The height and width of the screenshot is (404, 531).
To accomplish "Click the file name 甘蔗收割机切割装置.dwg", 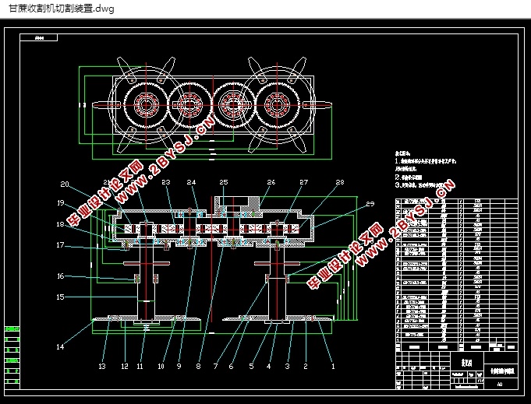I will click(x=62, y=9).
